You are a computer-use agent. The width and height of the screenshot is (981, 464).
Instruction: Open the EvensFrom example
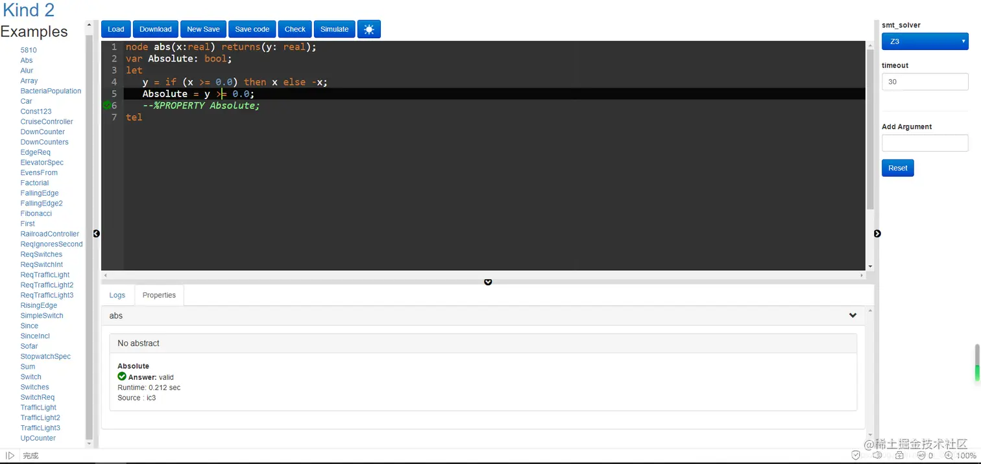click(39, 172)
